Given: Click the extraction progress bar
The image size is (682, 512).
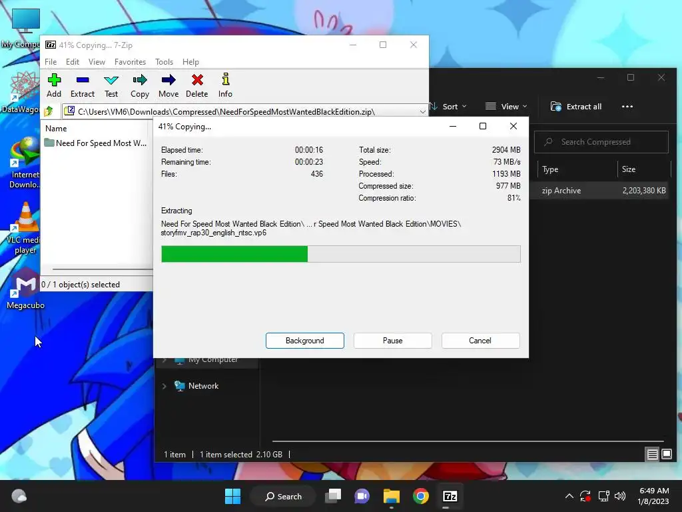Looking at the screenshot, I should [x=340, y=254].
